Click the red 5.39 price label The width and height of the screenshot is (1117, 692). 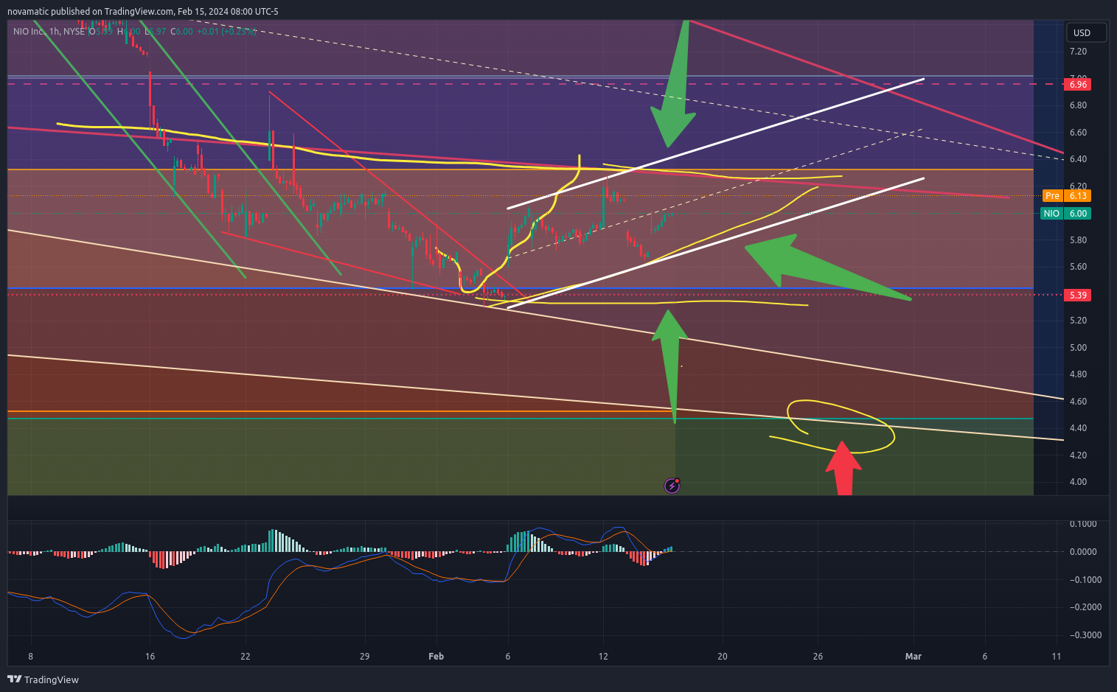1078,295
